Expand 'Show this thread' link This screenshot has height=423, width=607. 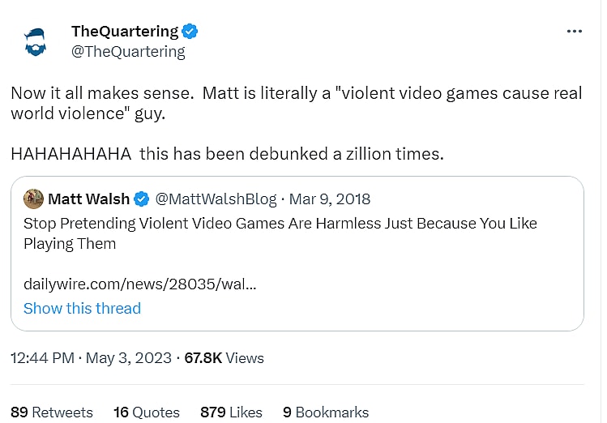[x=82, y=308]
